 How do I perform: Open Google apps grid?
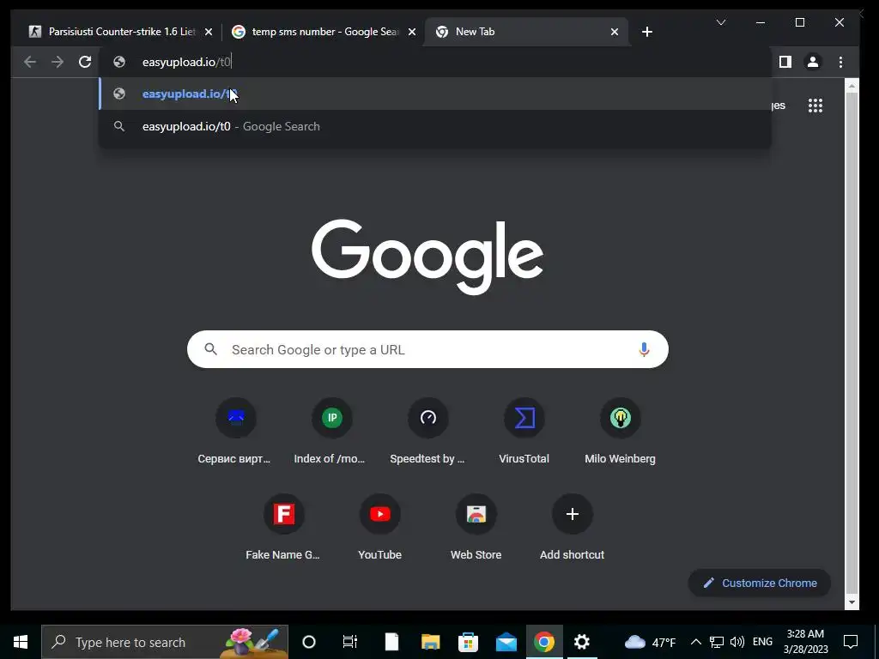click(x=815, y=106)
